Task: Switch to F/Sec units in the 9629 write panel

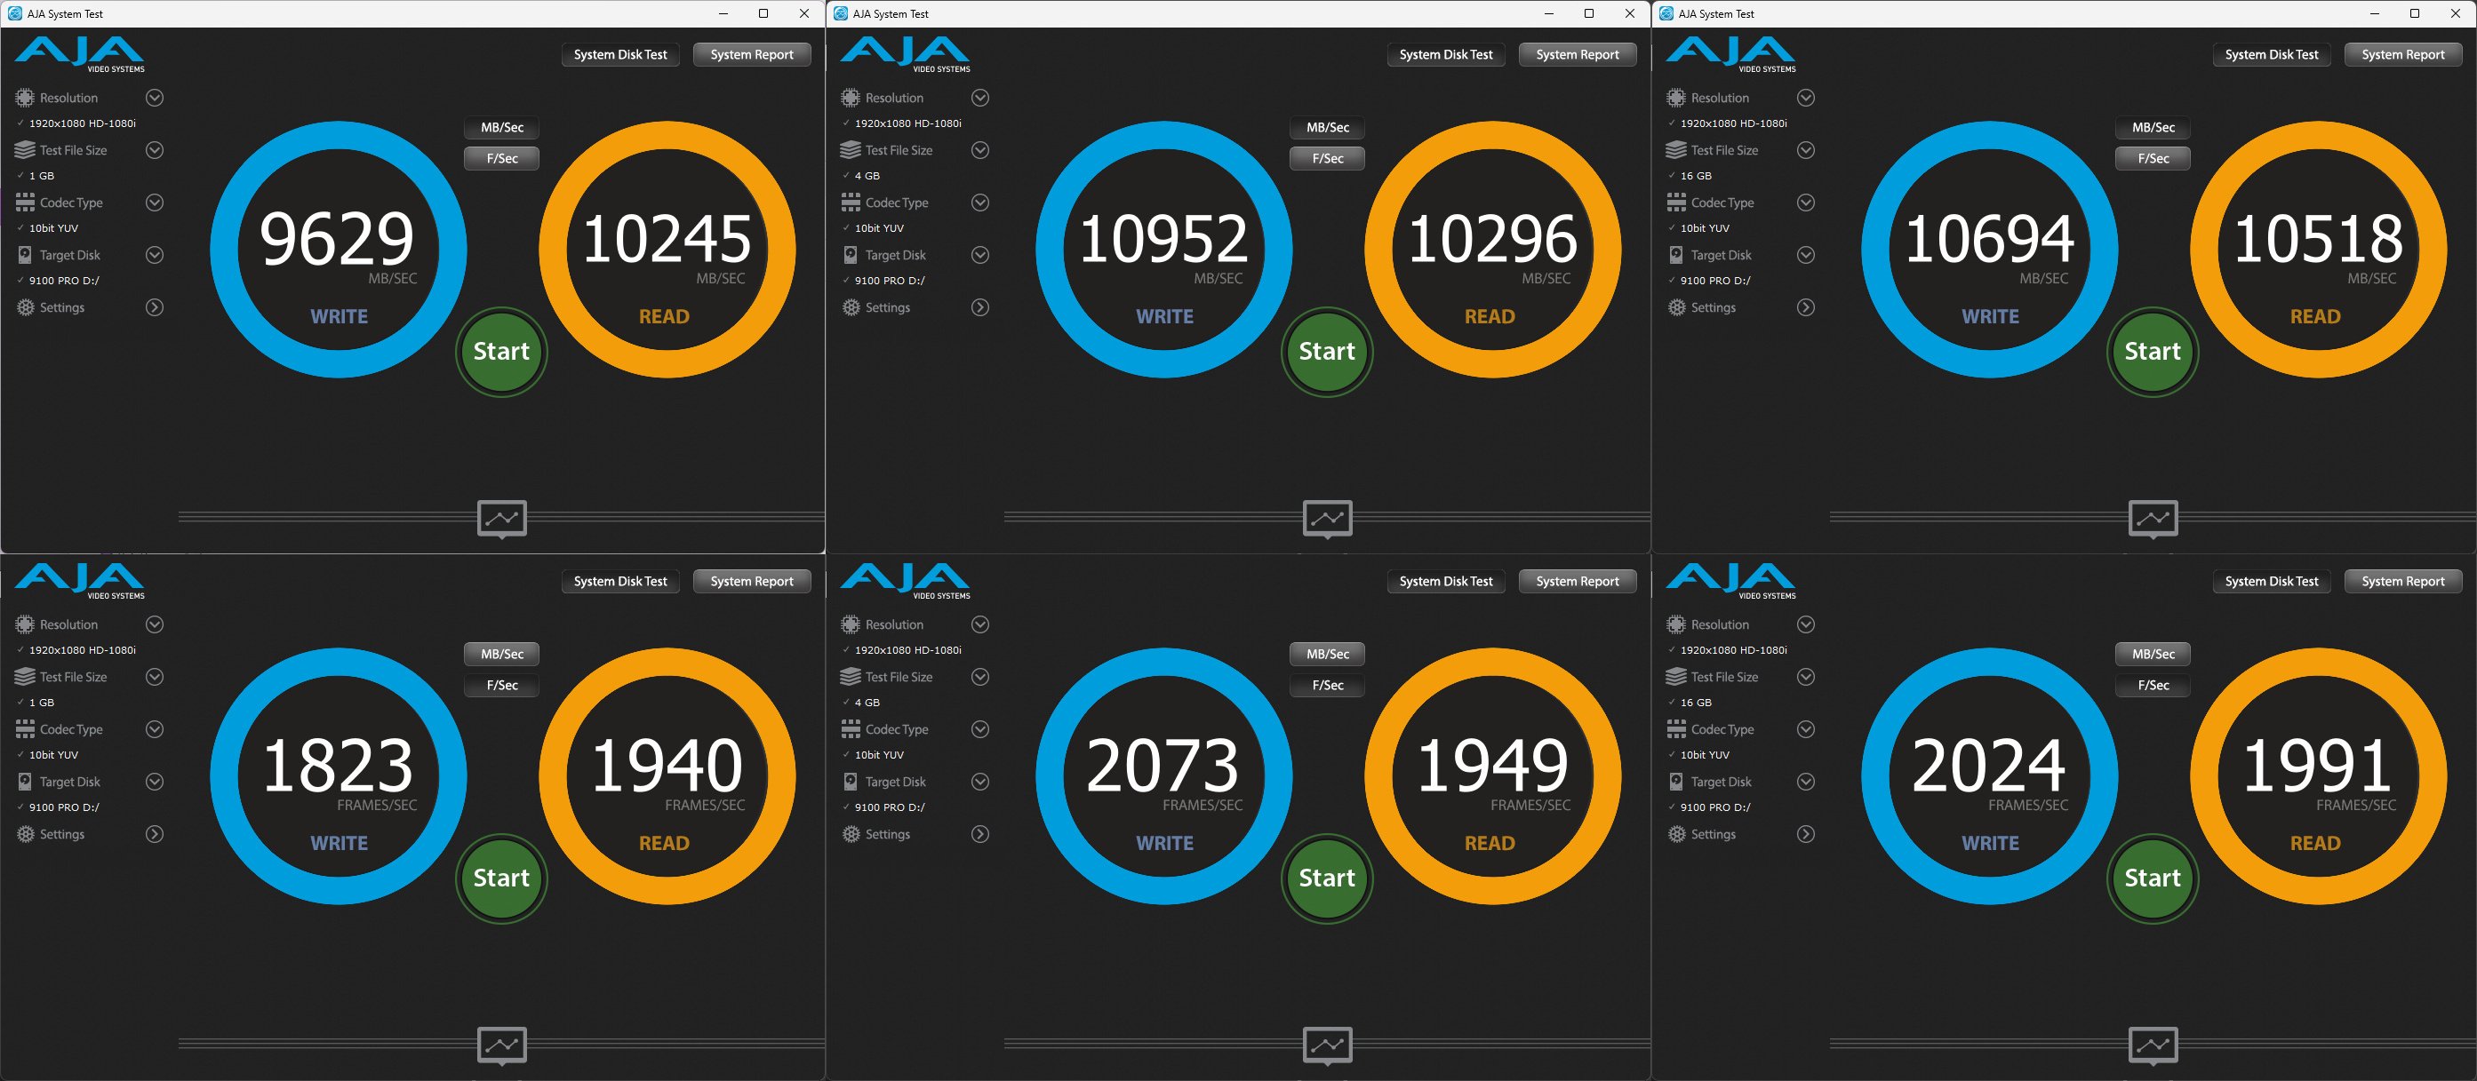Action: (x=502, y=158)
